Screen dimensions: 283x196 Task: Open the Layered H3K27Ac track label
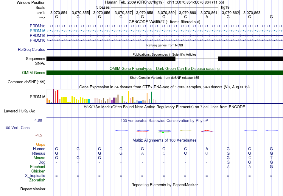pos(19,111)
